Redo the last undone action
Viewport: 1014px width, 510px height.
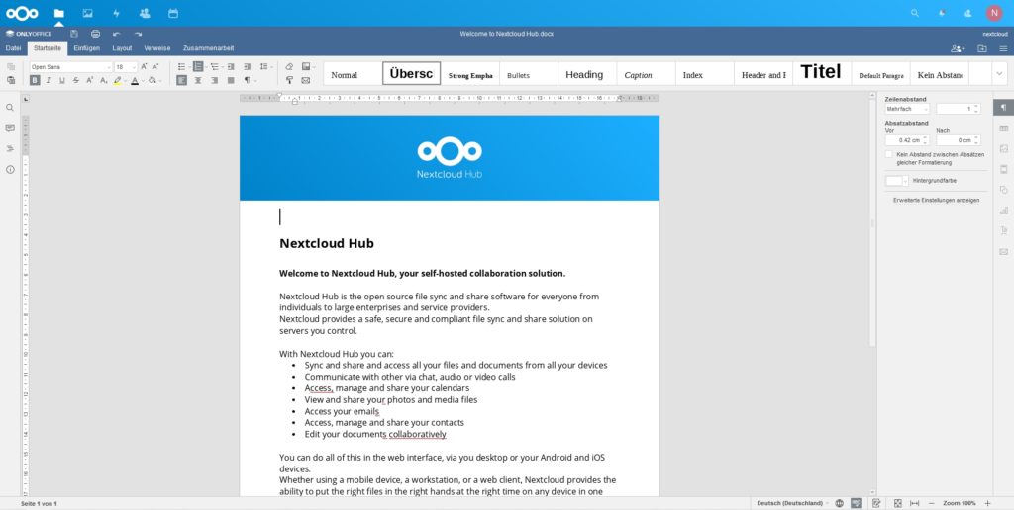(x=138, y=34)
